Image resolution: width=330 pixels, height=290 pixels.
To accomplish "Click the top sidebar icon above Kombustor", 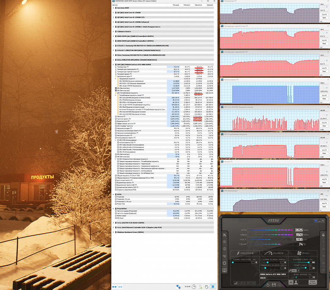I will click(224, 235).
